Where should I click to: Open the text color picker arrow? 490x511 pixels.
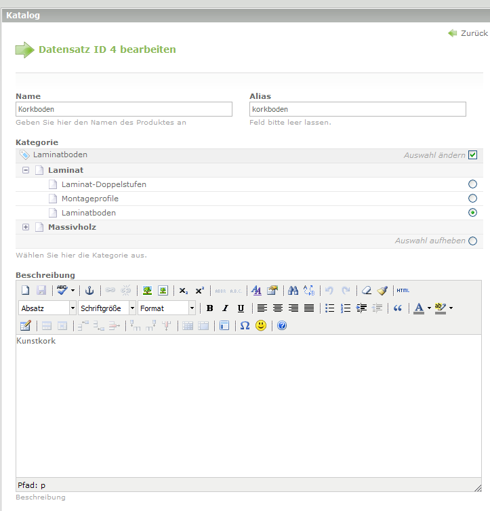pos(429,308)
